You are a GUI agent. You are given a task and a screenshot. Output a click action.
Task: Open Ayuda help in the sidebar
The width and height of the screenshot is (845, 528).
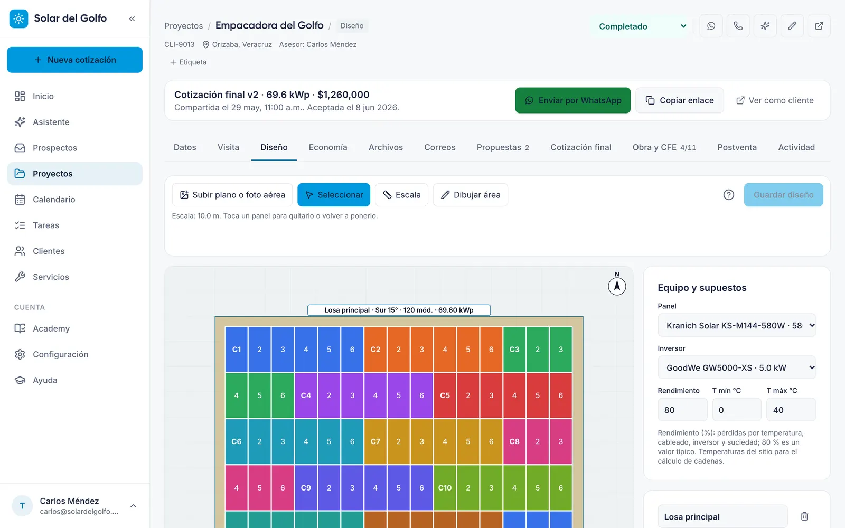(x=74, y=380)
